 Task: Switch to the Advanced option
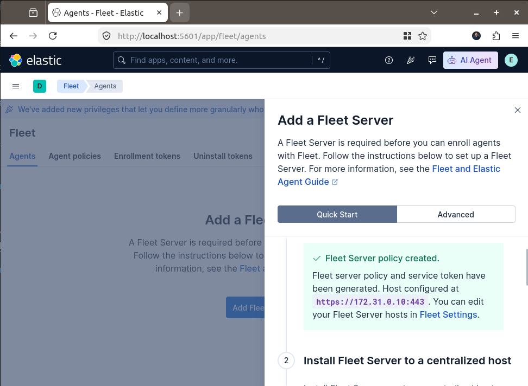(456, 214)
